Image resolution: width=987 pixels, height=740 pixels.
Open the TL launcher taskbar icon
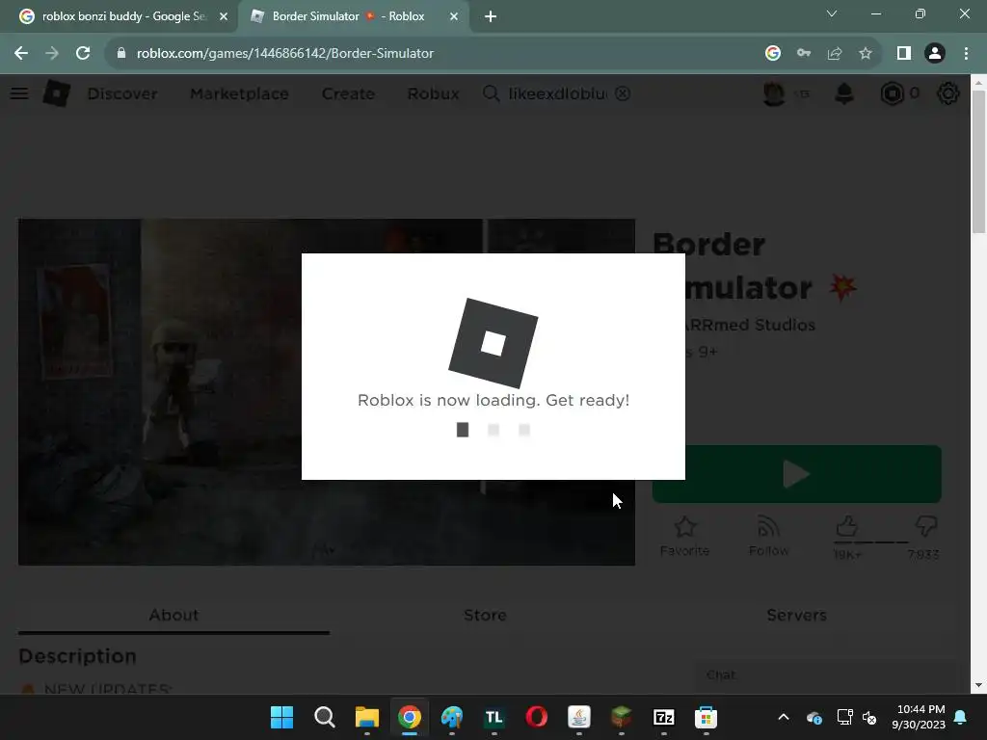coord(494,717)
